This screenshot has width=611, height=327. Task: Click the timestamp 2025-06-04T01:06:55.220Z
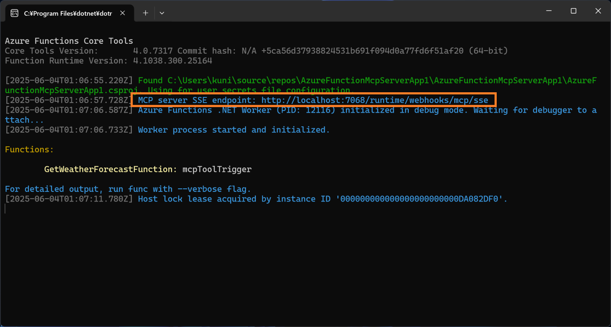pyautogui.click(x=69, y=80)
